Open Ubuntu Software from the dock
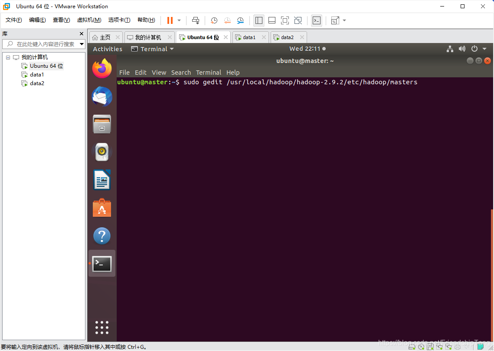494x351 pixels. 102,208
